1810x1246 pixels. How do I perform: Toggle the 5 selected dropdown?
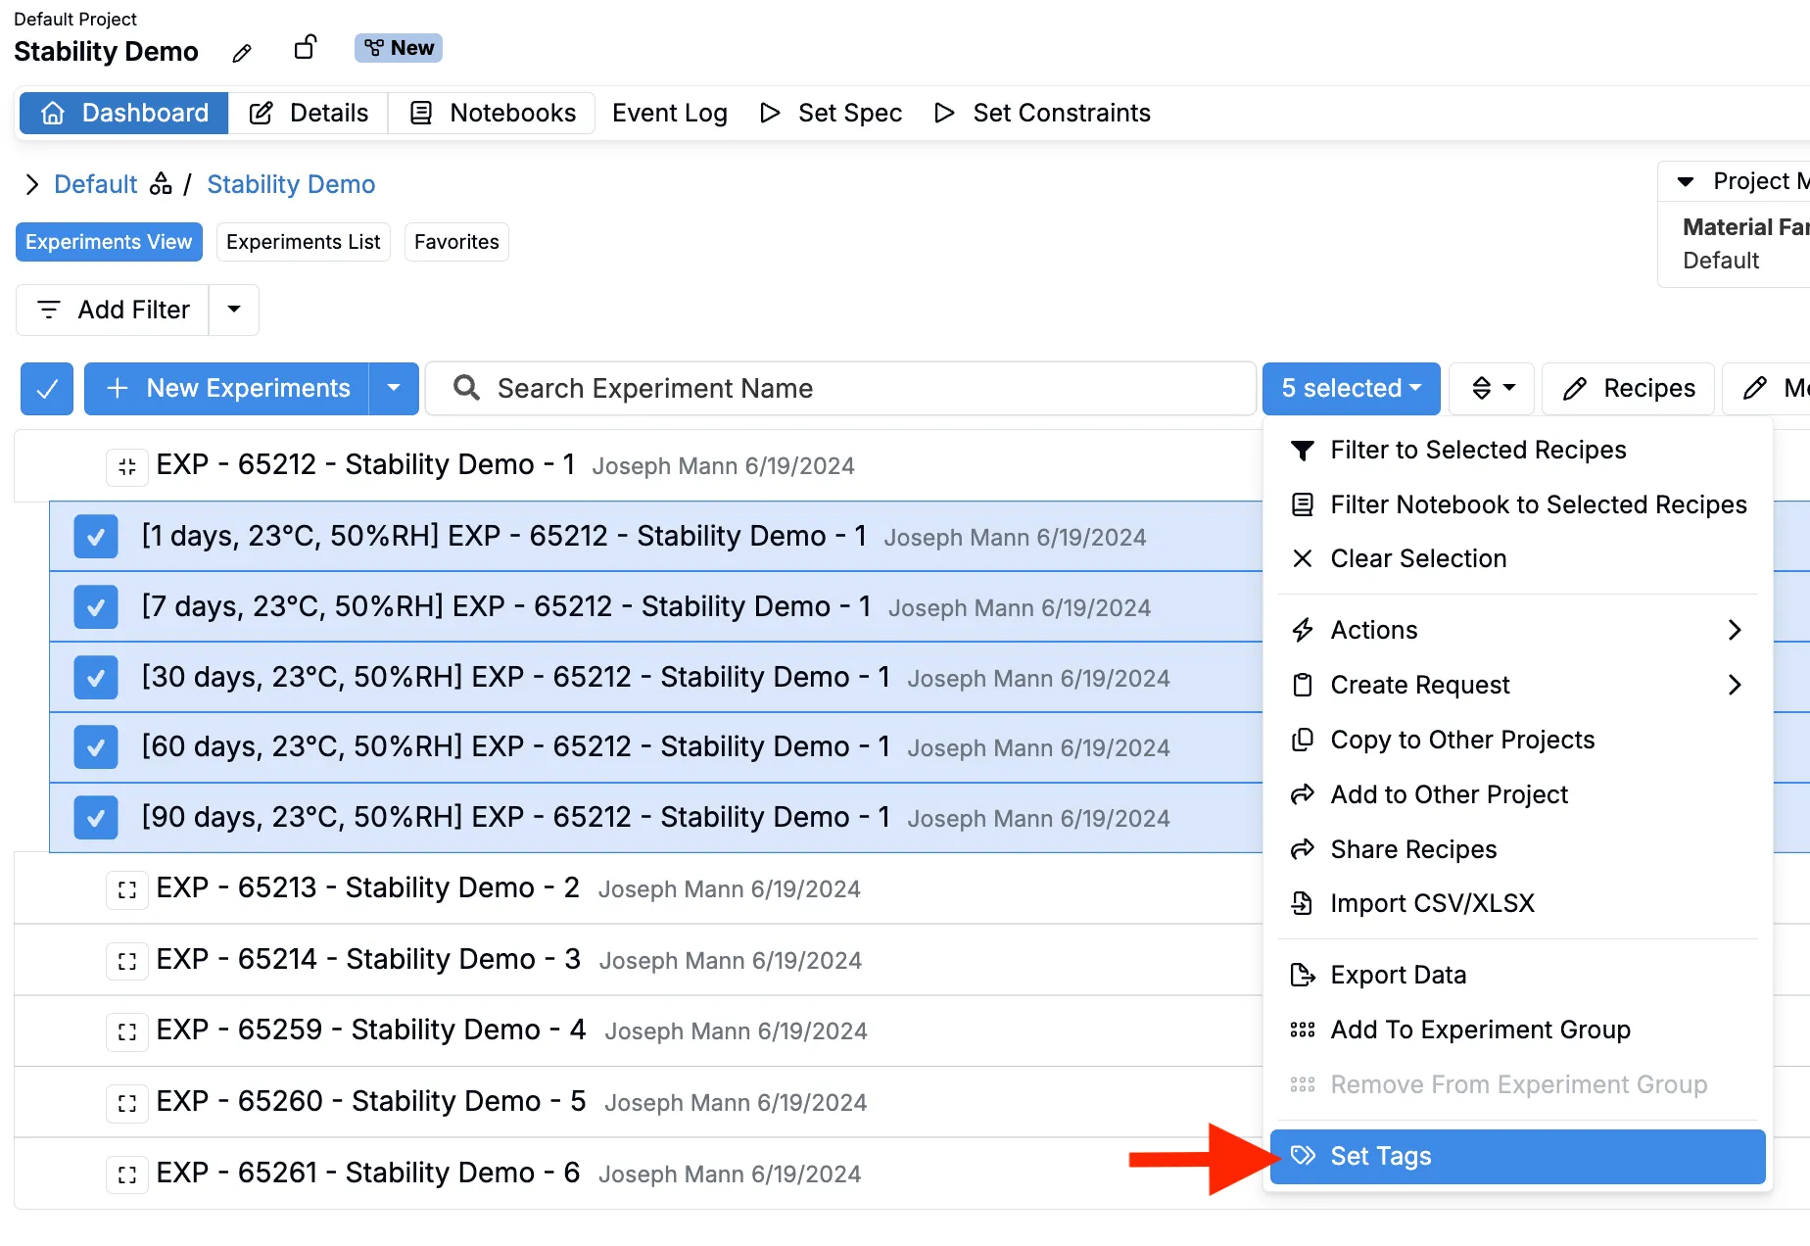[1351, 389]
